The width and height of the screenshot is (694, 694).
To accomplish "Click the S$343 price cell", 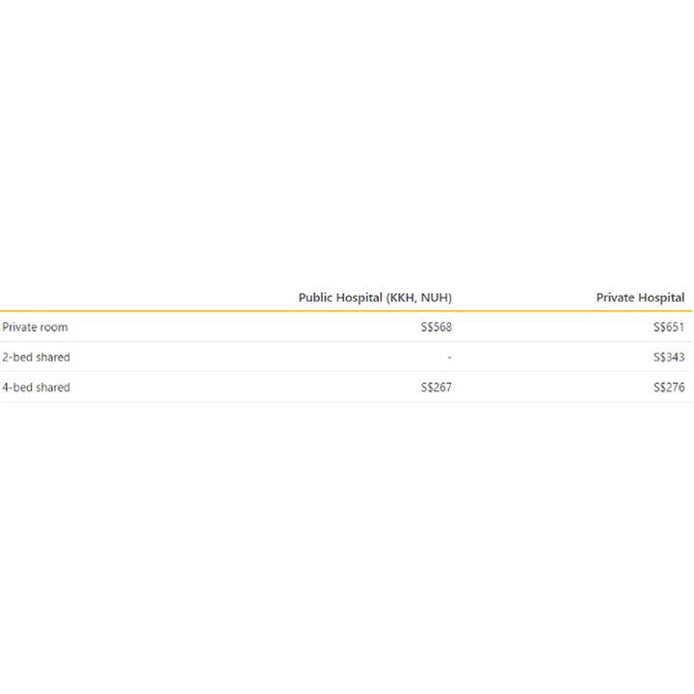I will [x=669, y=358].
